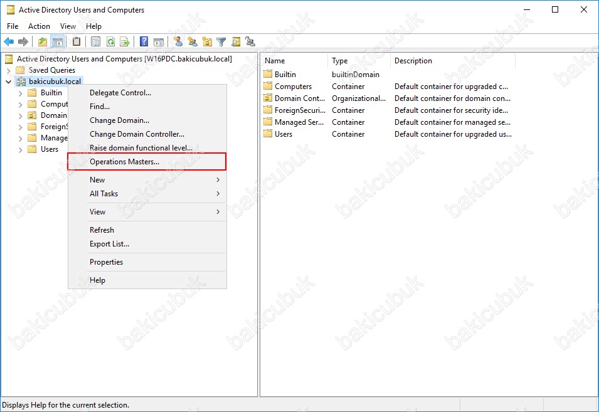Open Help via blue question mark icon

coord(144,42)
